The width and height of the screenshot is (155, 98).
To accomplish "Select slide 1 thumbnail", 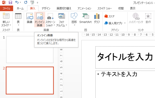I will click(x=30, y=49).
